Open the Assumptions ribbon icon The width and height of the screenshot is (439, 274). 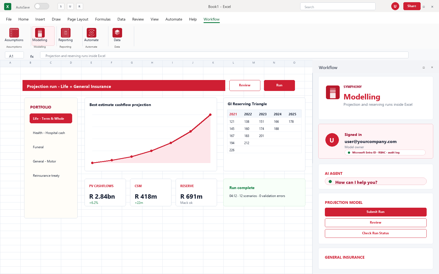(x=14, y=33)
